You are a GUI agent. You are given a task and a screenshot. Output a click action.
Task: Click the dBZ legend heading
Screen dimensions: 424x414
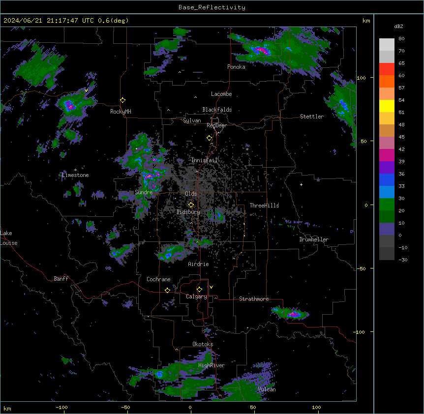tap(398, 26)
